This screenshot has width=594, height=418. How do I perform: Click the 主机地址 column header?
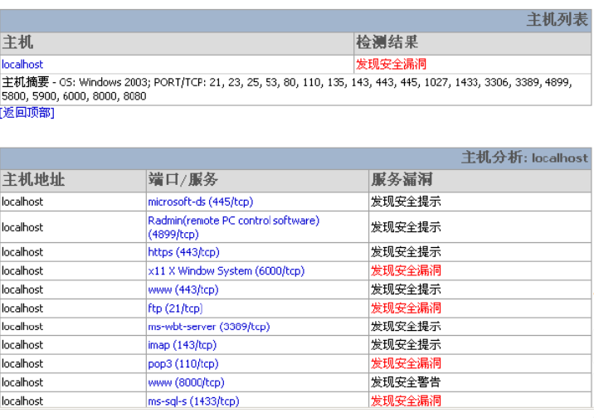(33, 179)
